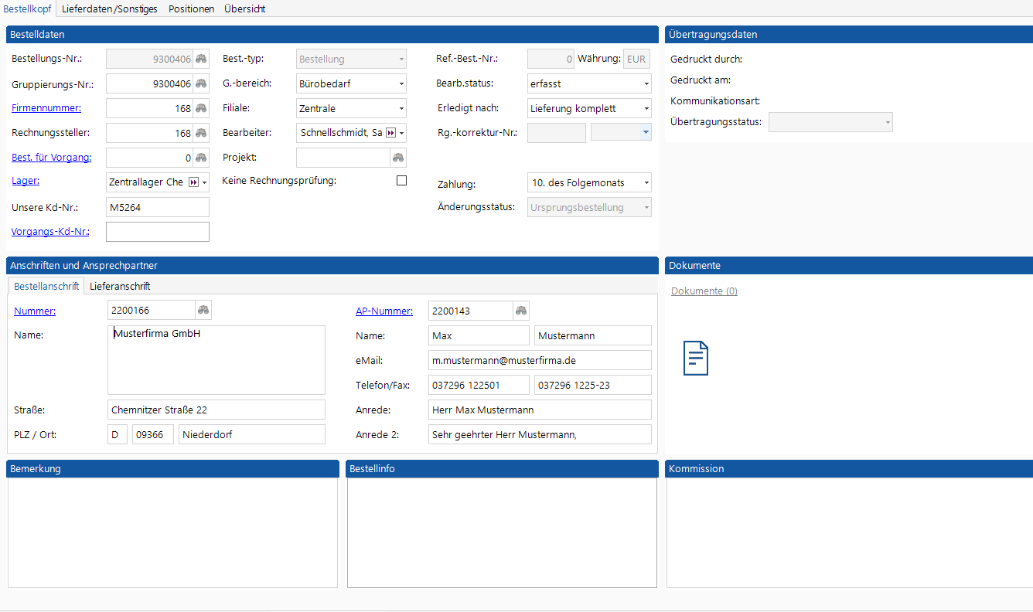Open the Filiale dropdown showing Zentrale
This screenshot has height=612, width=1033.
click(401, 108)
